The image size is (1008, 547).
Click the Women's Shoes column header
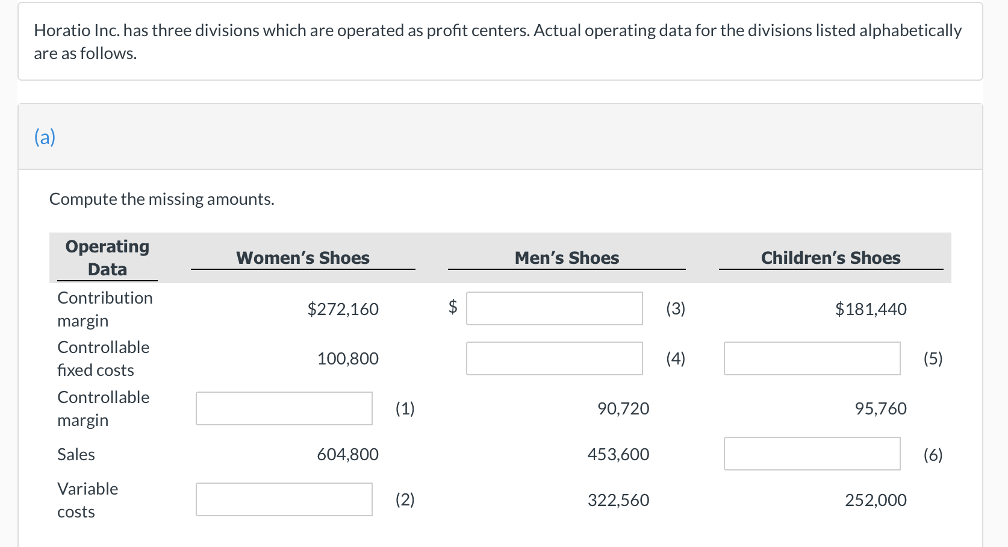tap(303, 258)
